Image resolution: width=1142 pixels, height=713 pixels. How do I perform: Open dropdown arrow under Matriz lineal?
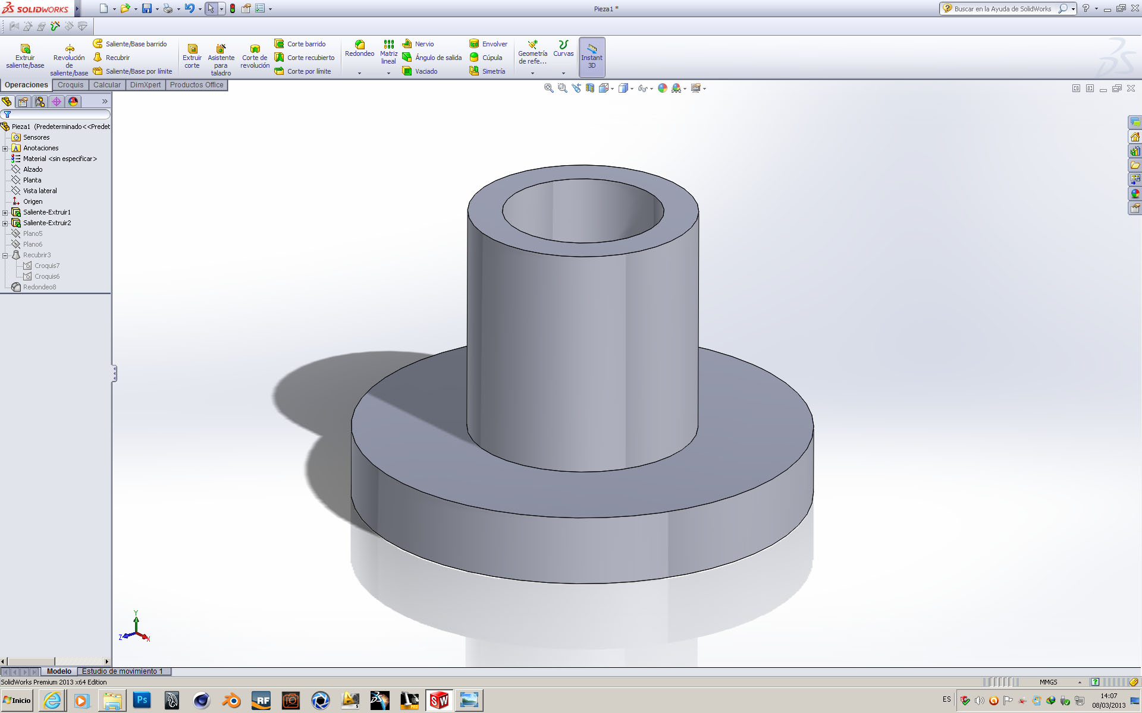click(x=388, y=73)
